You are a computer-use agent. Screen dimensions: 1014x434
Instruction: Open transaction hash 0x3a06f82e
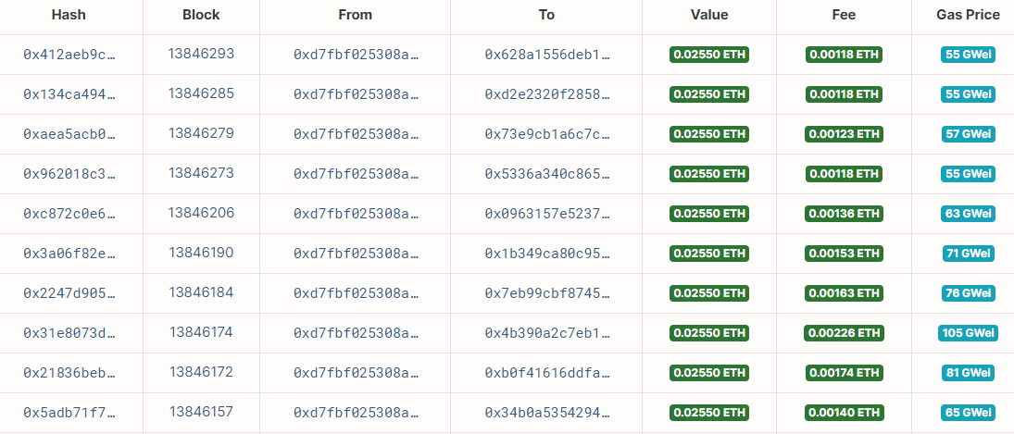click(71, 254)
